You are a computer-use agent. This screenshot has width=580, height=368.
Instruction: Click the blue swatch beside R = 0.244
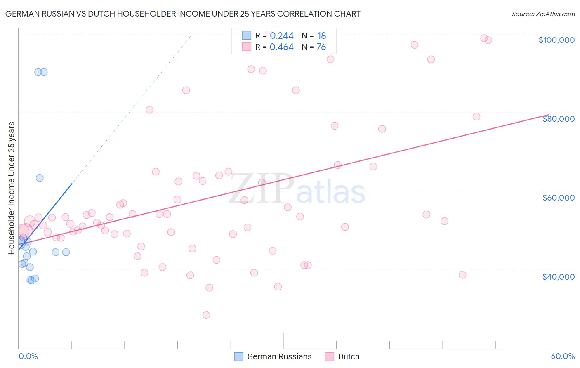coord(246,35)
